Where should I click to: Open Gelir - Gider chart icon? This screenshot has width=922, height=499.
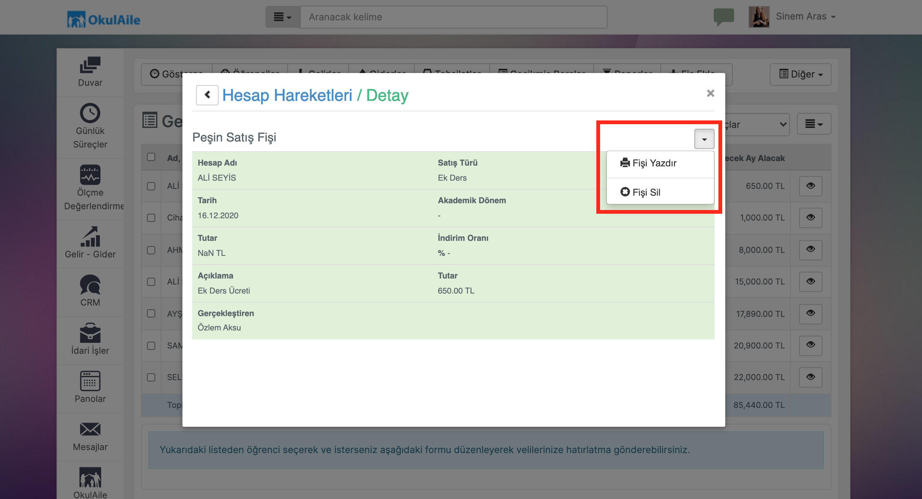point(90,236)
